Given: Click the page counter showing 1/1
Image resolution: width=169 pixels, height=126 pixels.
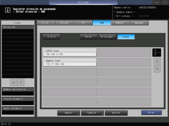Looking at the screenshot, I should 157,53.
